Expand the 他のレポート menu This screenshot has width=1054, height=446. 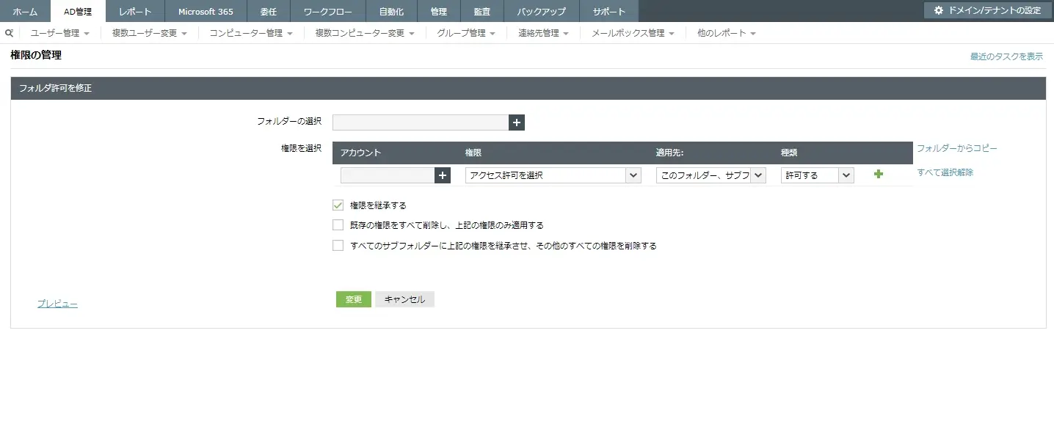pyautogui.click(x=726, y=33)
